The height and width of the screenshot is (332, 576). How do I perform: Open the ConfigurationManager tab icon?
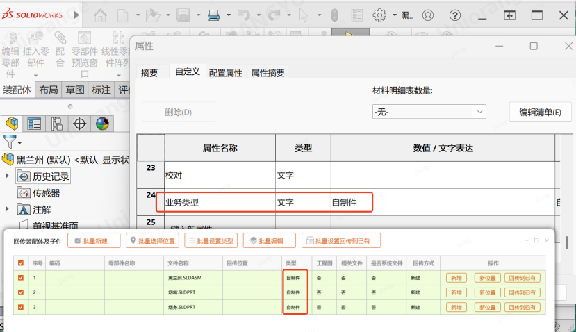coord(57,124)
